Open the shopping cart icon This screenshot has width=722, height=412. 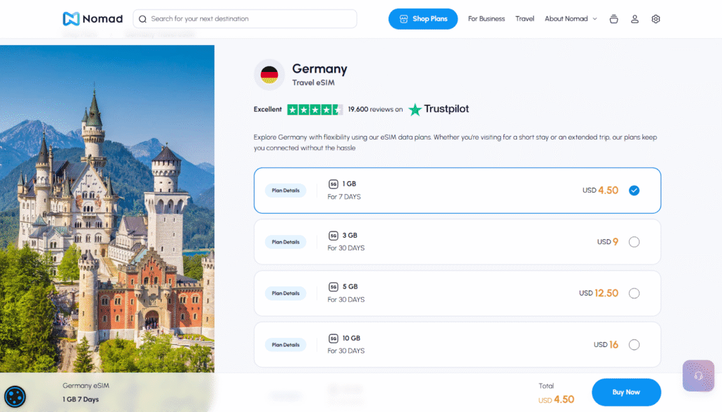(x=613, y=19)
